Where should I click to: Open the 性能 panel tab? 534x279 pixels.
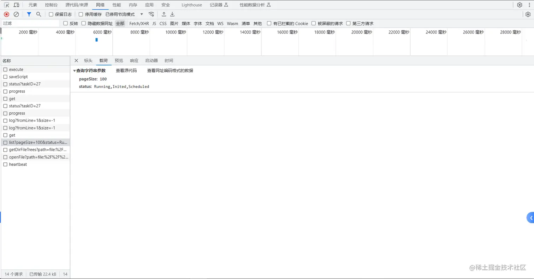117,5
